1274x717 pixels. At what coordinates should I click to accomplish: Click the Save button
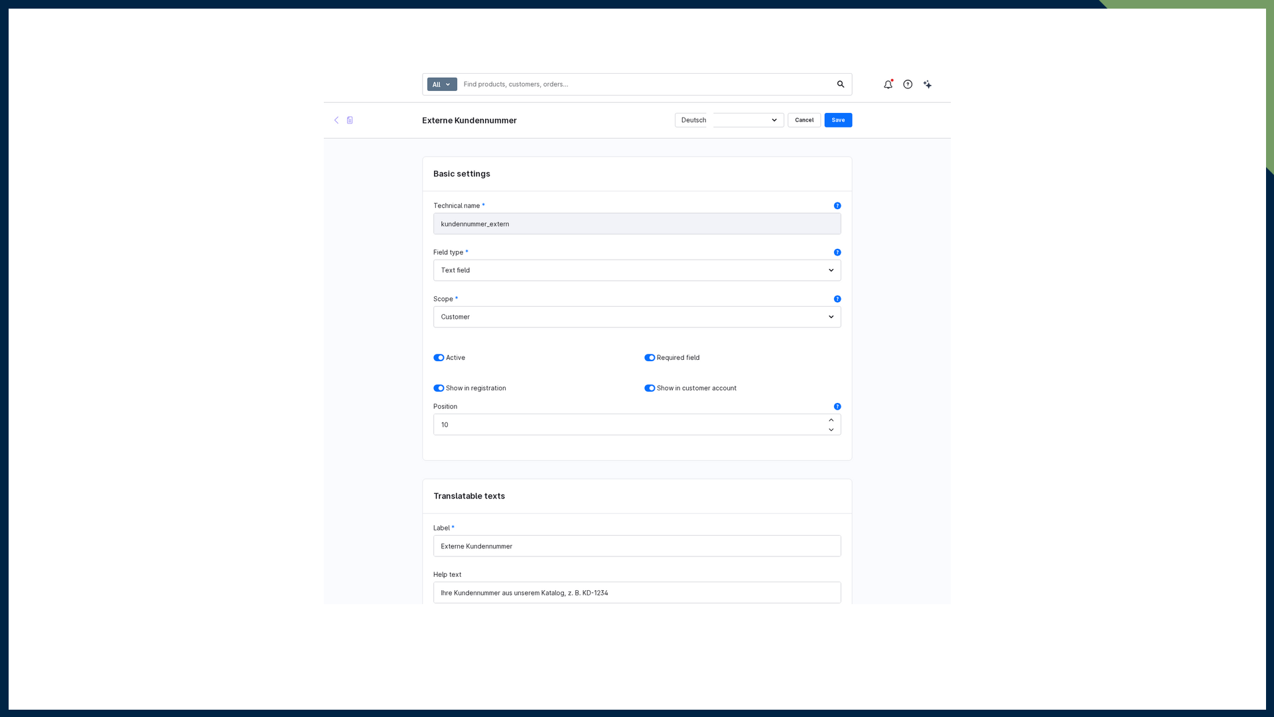point(838,120)
